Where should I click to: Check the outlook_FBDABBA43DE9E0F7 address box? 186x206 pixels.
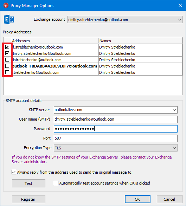coord(7,66)
